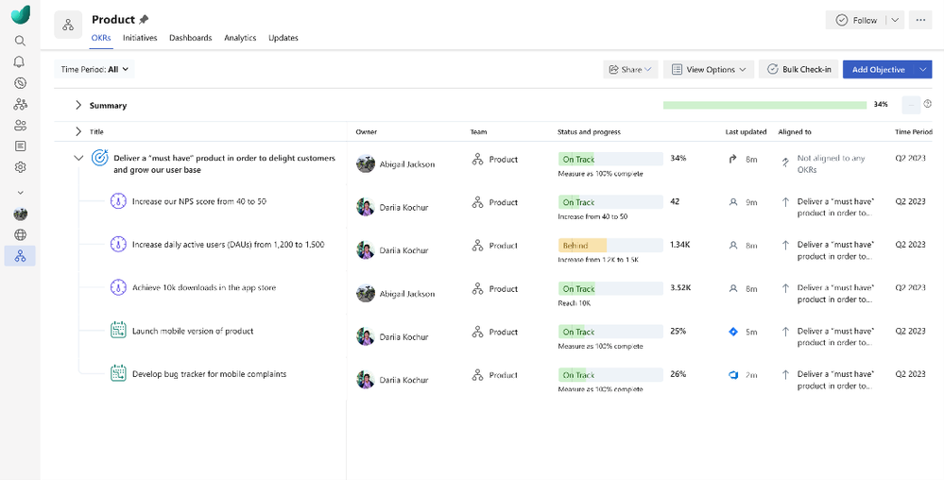Click the people icon in left sidebar
944x480 pixels.
click(x=20, y=126)
